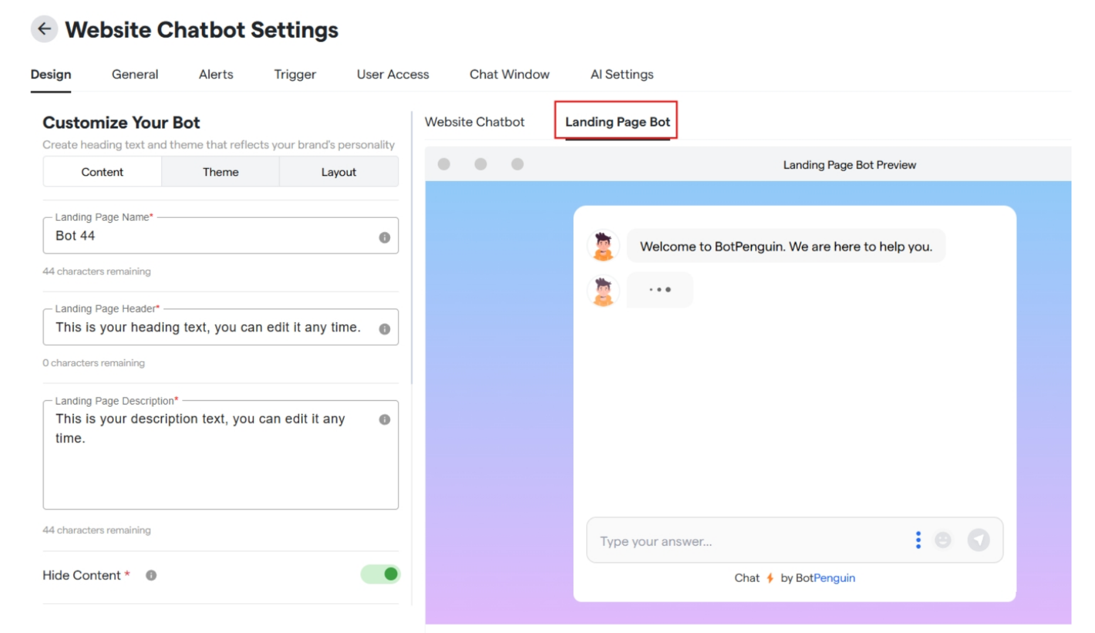This screenshot has height=633, width=1095.
Task: Open the info tooltip for Landing Page Description
Action: pos(384,420)
